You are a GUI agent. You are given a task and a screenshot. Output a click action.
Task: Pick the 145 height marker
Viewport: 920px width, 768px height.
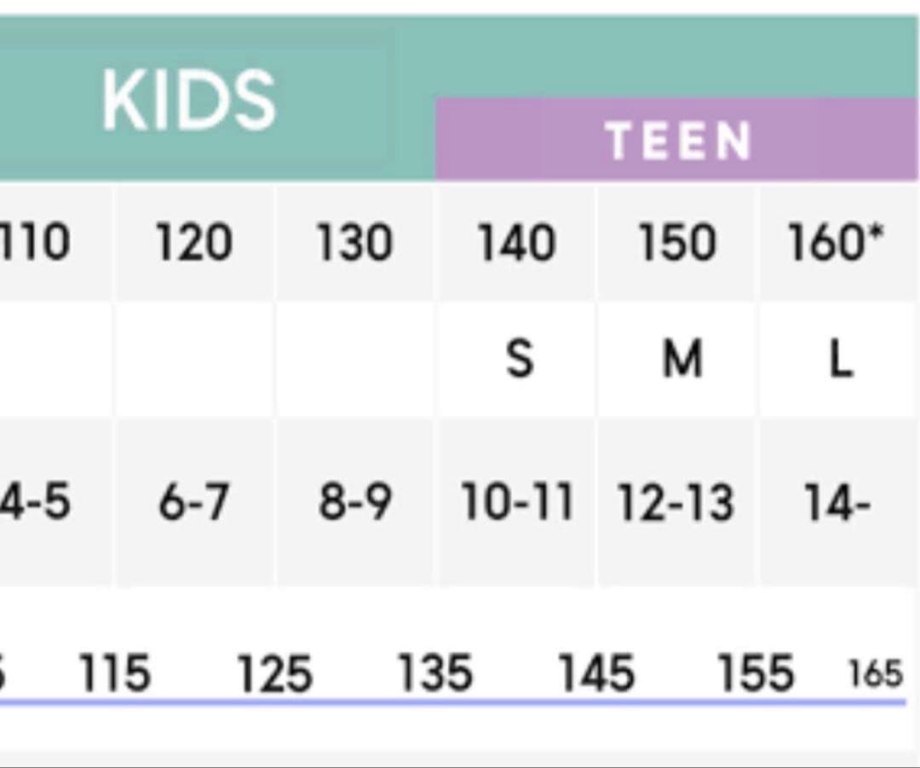pos(595,673)
